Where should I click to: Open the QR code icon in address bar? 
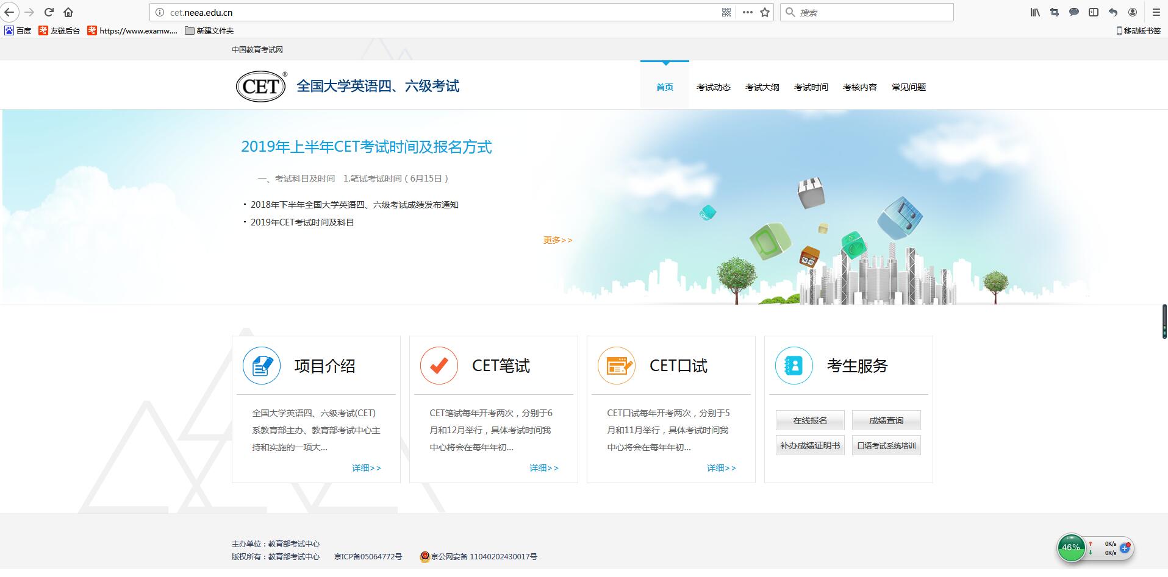(726, 12)
